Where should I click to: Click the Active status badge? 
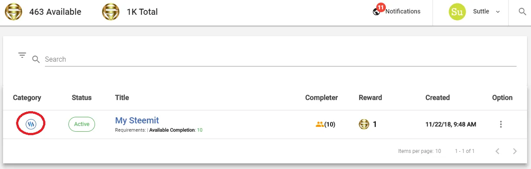(x=82, y=124)
